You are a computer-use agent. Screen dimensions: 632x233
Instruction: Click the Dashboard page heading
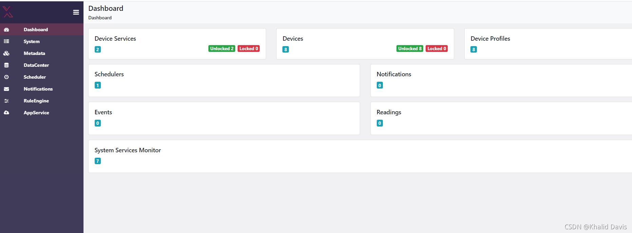tap(106, 8)
